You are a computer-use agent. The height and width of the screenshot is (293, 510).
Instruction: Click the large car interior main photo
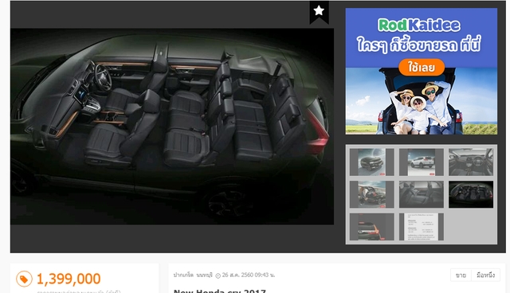(x=172, y=127)
